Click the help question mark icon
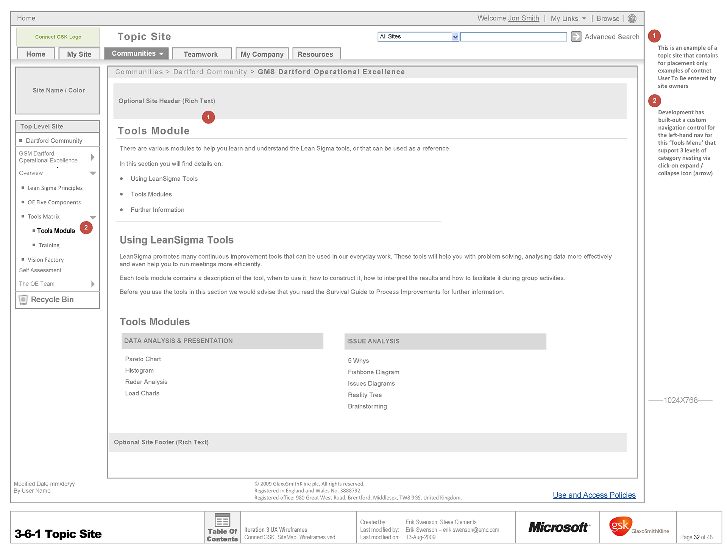 tap(632, 19)
